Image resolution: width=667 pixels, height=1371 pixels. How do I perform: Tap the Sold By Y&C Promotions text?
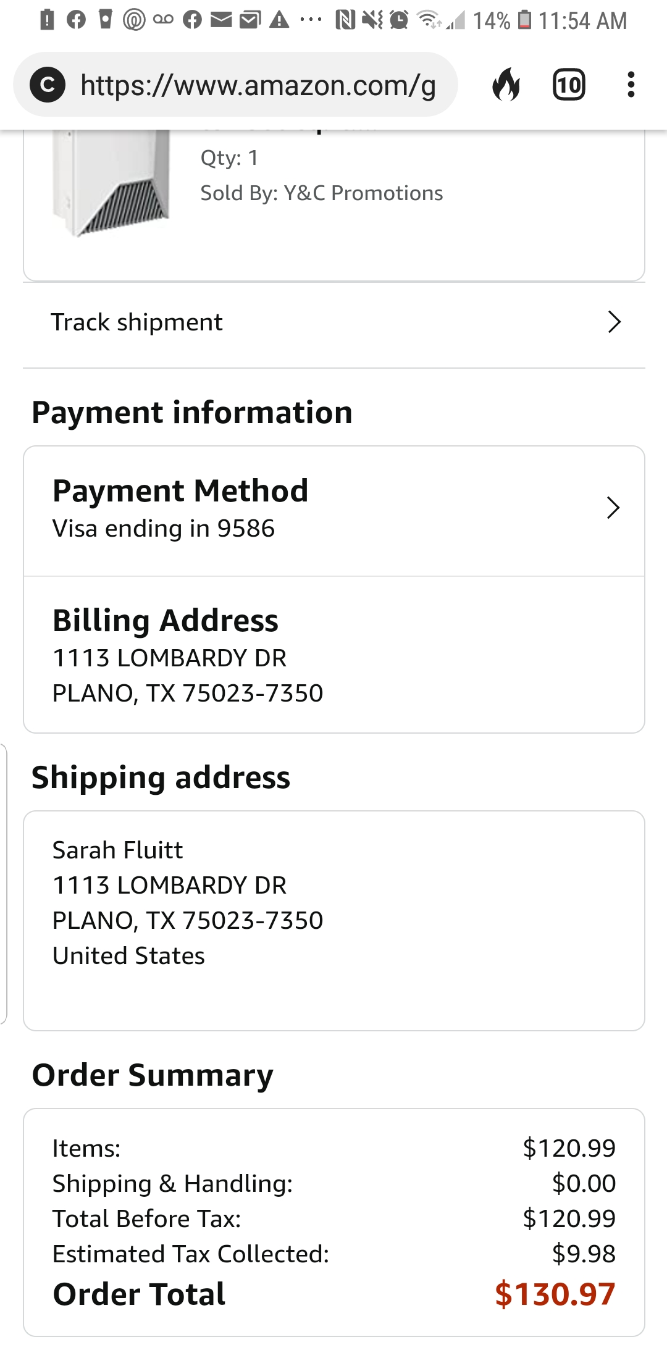pyautogui.click(x=321, y=193)
